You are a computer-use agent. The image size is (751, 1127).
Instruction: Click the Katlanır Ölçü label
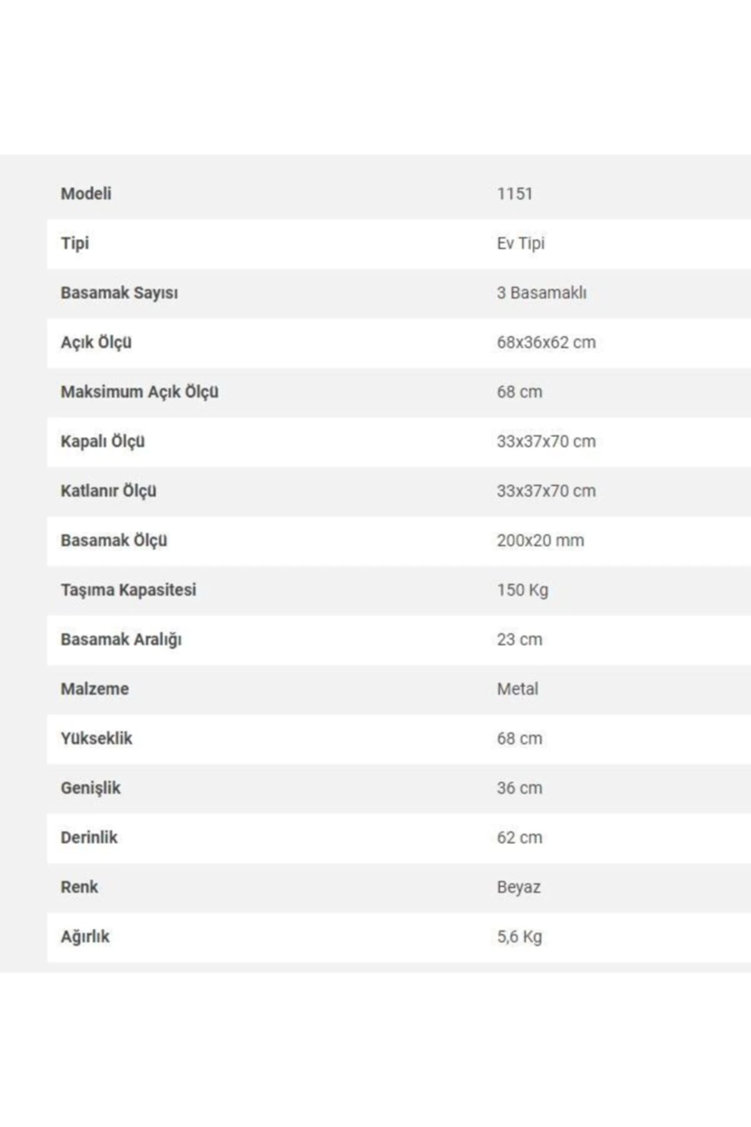[x=108, y=491]
